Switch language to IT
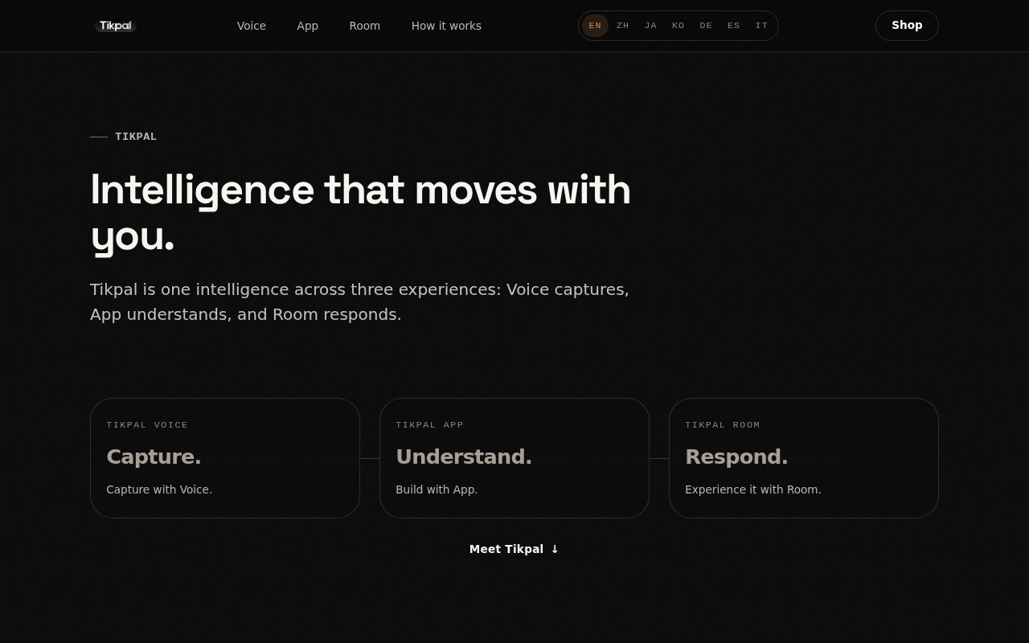The width and height of the screenshot is (1029, 643). [761, 26]
